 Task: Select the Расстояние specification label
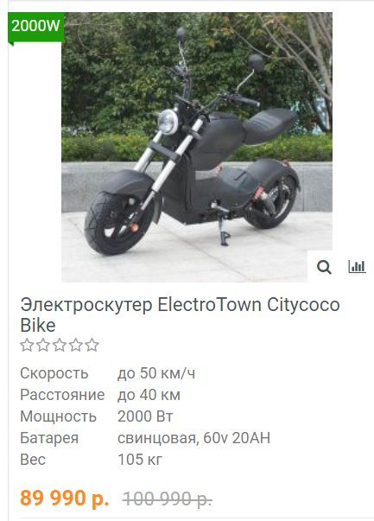(x=62, y=395)
